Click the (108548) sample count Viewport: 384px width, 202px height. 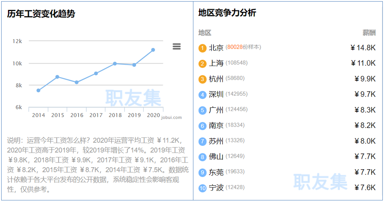[236, 63]
